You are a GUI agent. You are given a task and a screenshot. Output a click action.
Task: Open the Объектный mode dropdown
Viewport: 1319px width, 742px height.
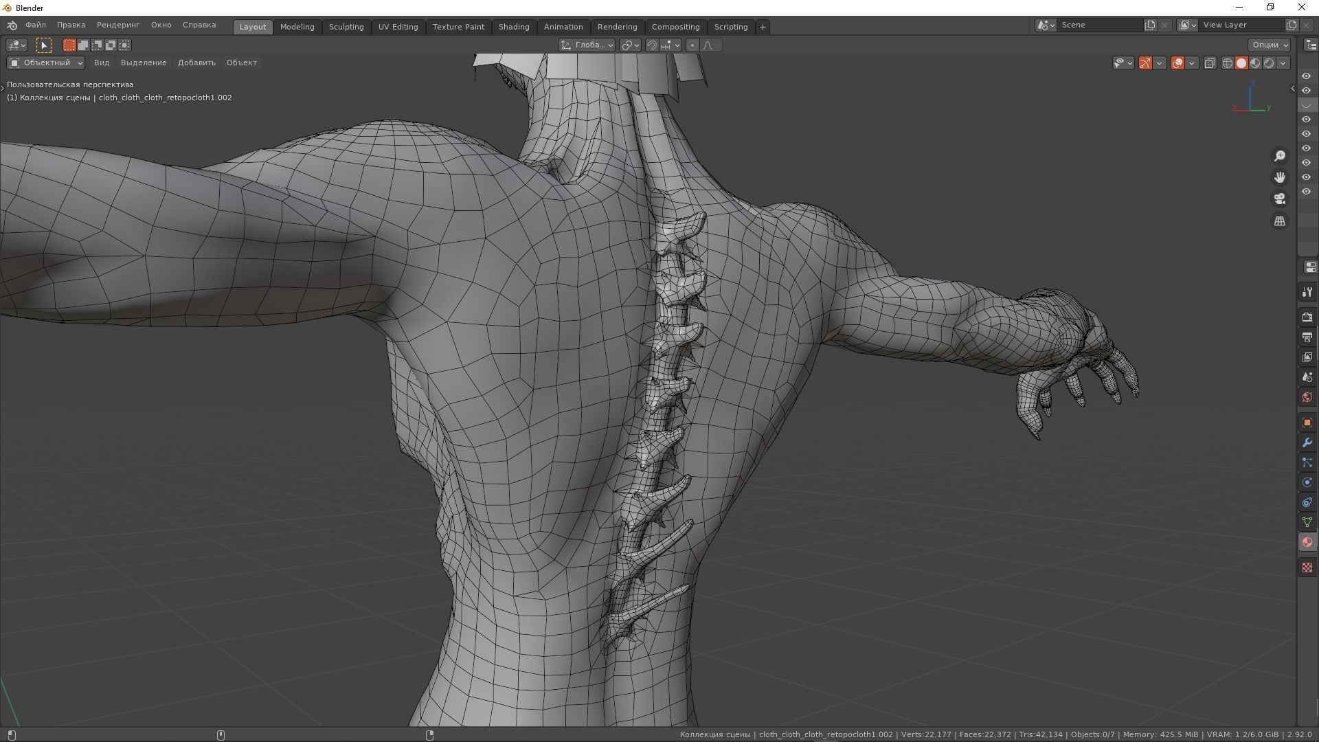pos(46,63)
